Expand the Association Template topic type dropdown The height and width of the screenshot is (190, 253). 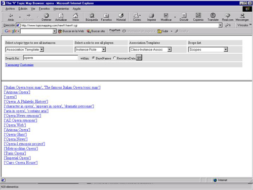(41, 50)
